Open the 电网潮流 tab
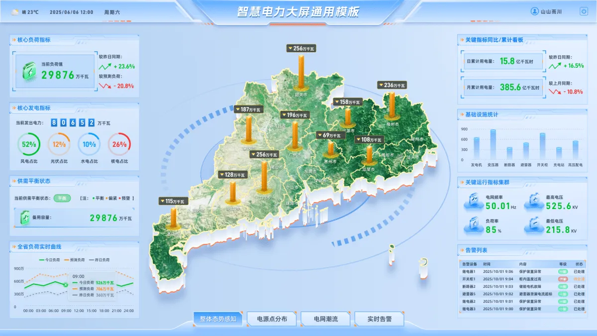Screen dimensions: 597x336 pos(325,319)
